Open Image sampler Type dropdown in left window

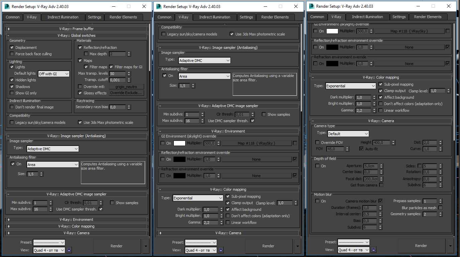coord(53,149)
